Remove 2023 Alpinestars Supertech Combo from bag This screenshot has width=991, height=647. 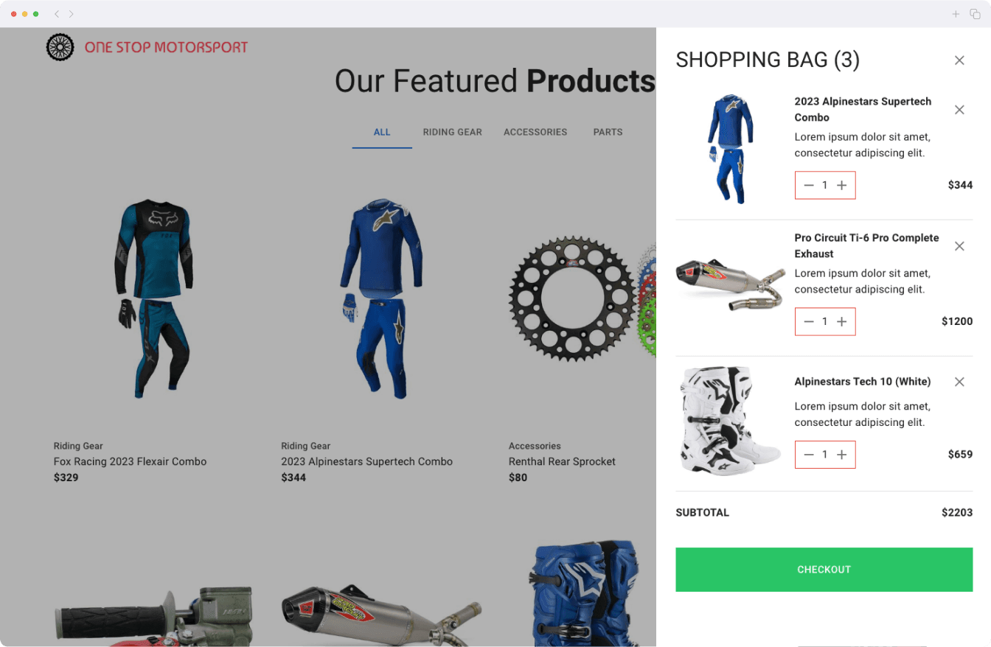tap(959, 110)
